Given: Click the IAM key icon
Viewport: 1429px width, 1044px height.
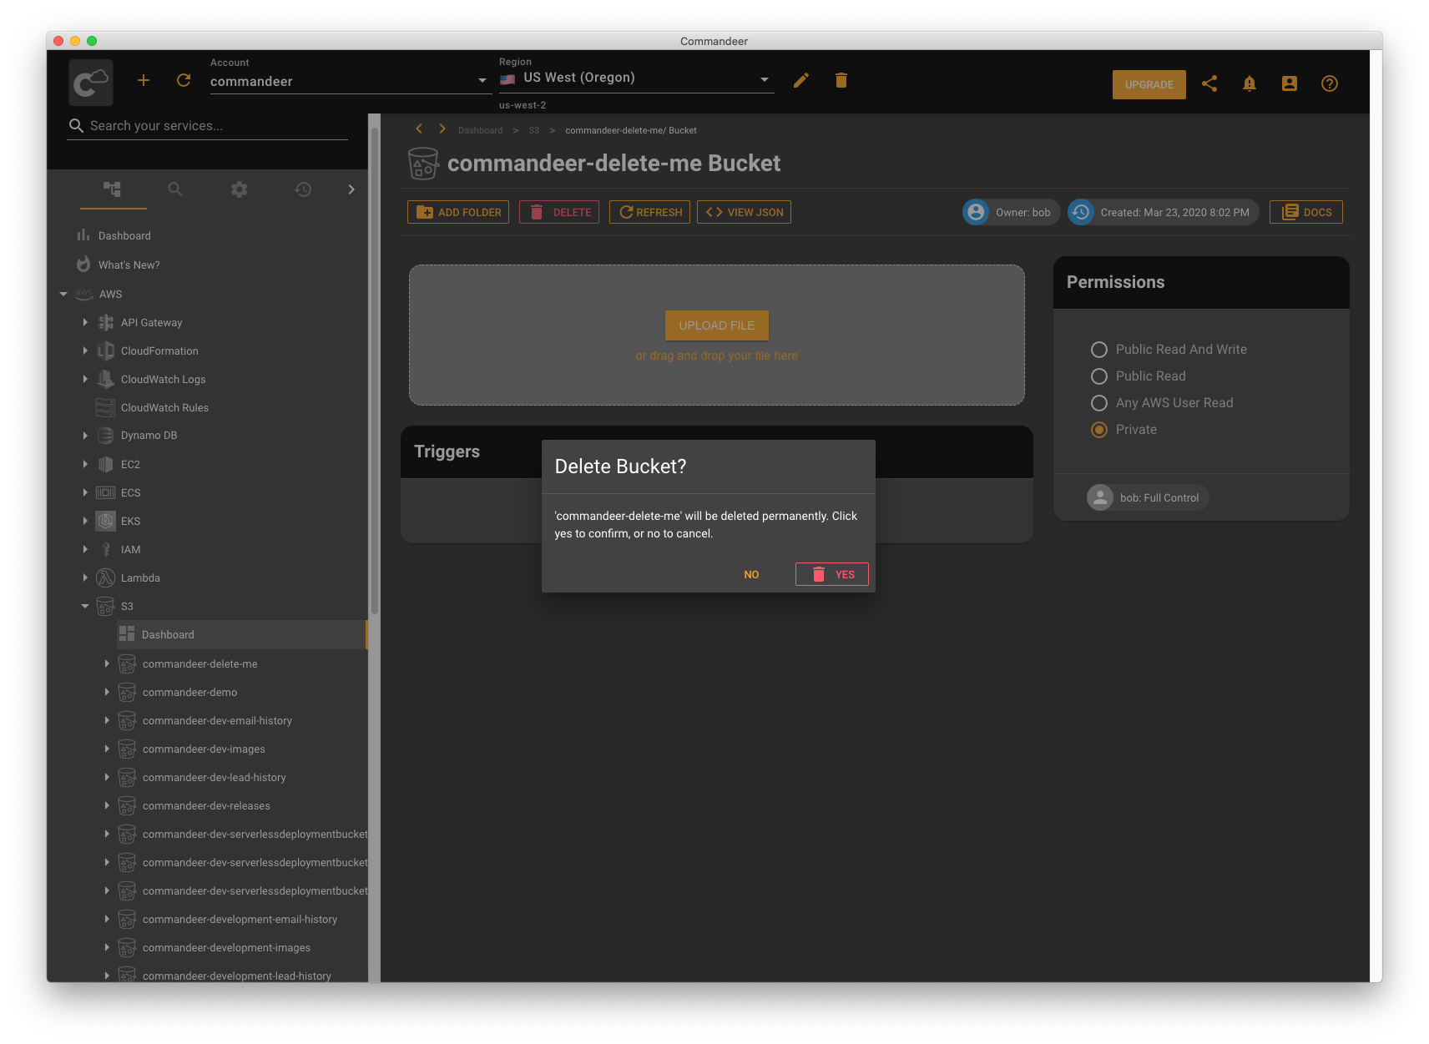Looking at the screenshot, I should coord(105,549).
